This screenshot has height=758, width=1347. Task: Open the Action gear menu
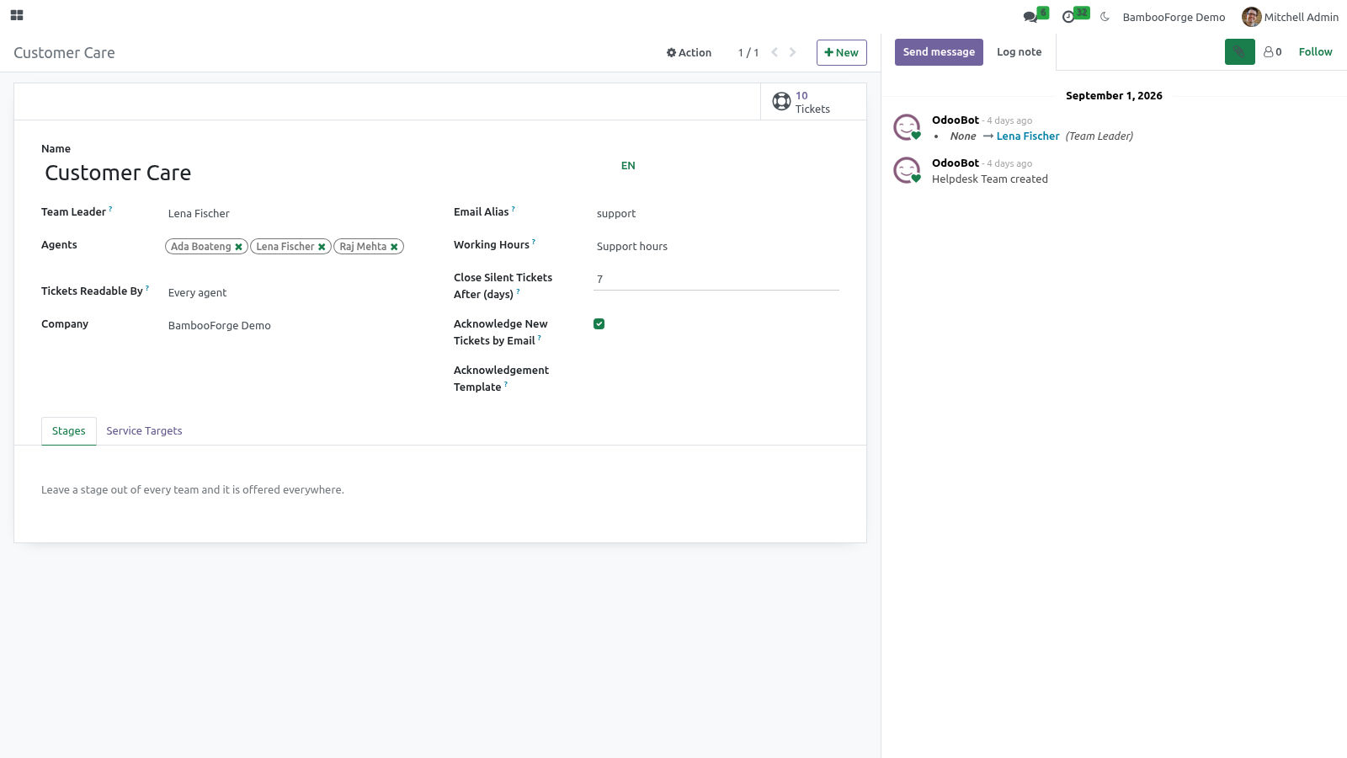click(689, 52)
